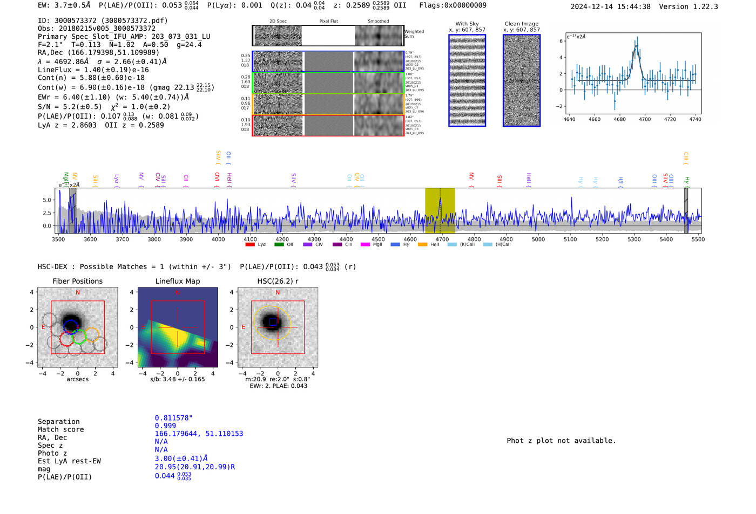Click the green fiber circle in Fiber Positions
Image resolution: width=756 pixels, height=514 pixels.
[79, 337]
